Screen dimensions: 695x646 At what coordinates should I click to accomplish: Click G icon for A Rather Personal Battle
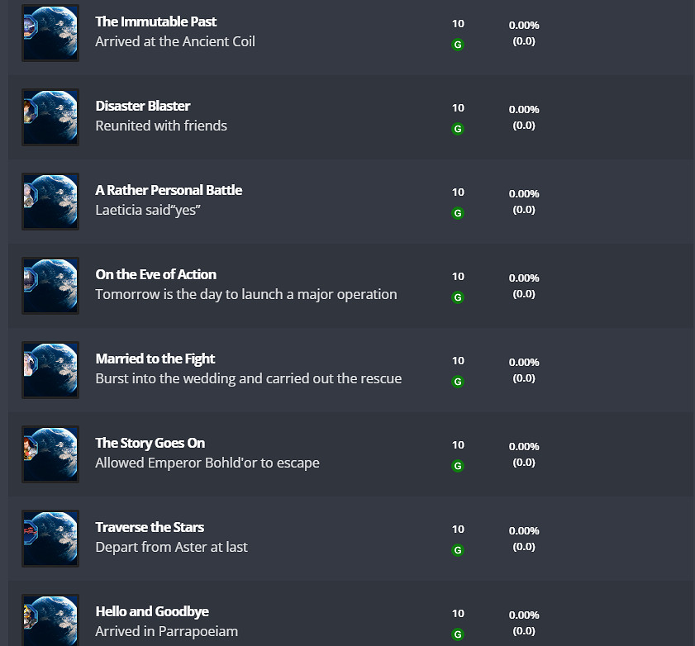pyautogui.click(x=458, y=213)
